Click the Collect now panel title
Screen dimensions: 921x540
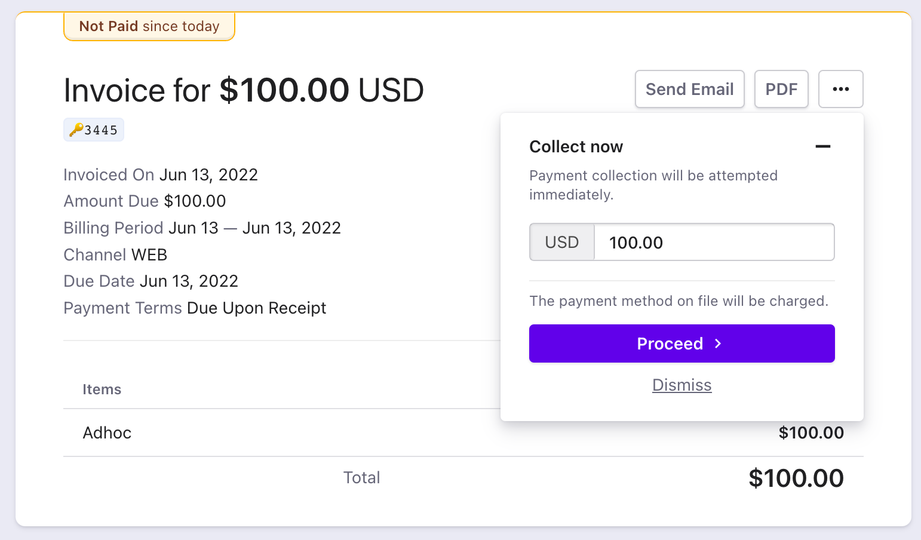(x=576, y=147)
